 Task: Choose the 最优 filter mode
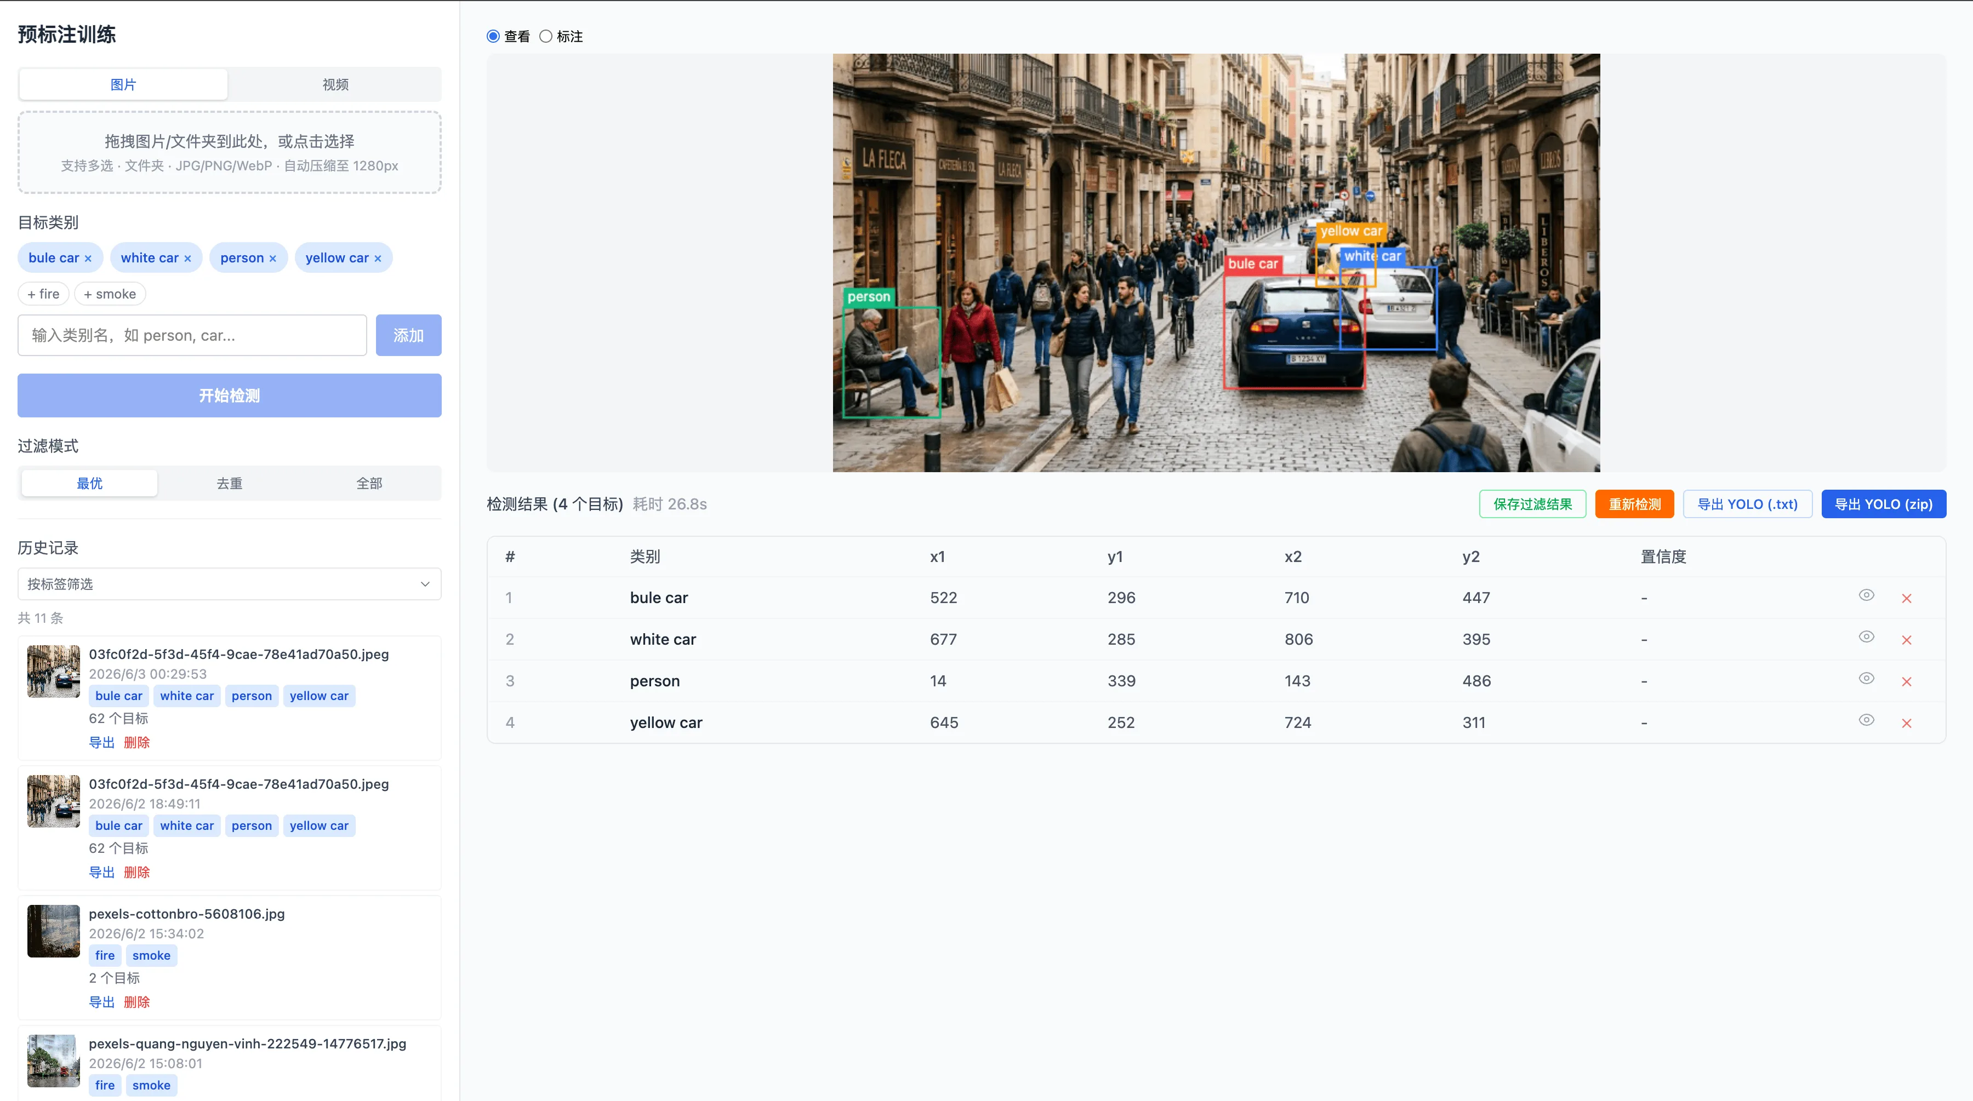(90, 483)
